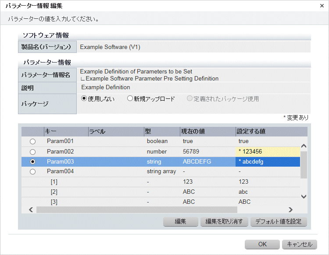Click the horizontal scrollbar track
329x255 pixels.
[x=162, y=210]
